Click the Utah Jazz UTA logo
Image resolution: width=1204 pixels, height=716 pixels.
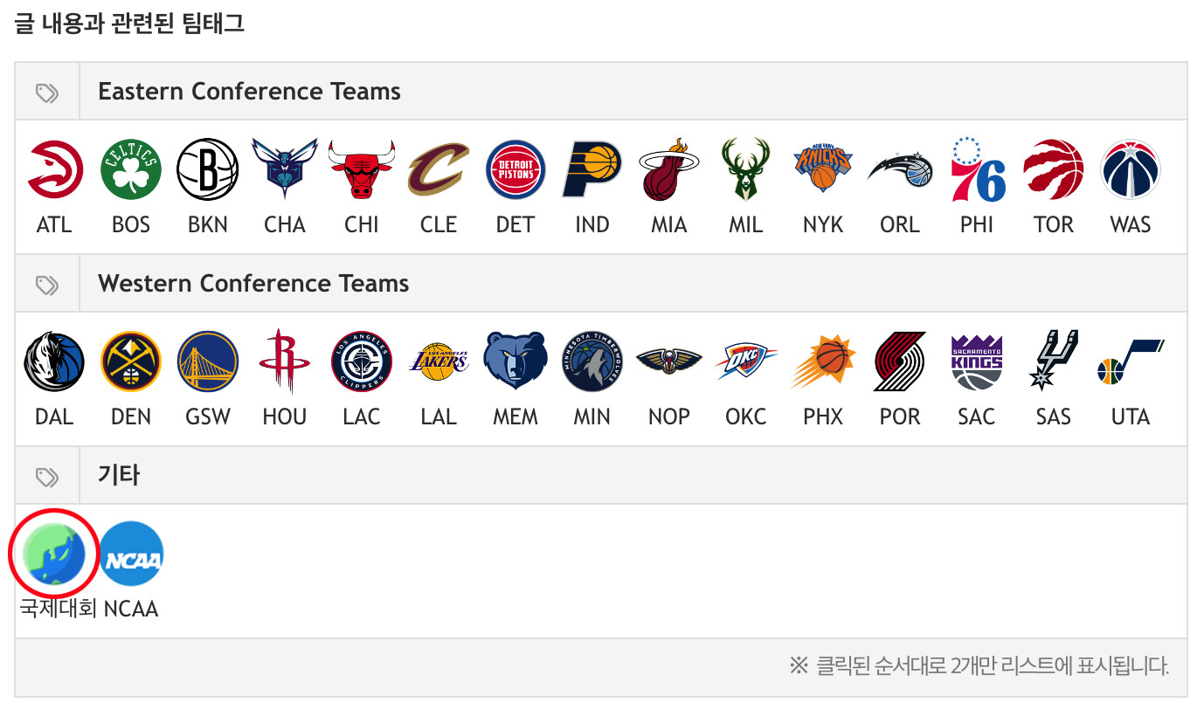1131,361
